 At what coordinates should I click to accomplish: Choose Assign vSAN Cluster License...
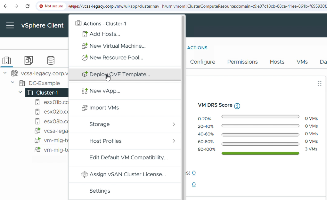(128, 174)
